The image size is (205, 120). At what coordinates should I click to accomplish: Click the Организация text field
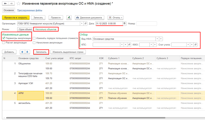point(49,24)
